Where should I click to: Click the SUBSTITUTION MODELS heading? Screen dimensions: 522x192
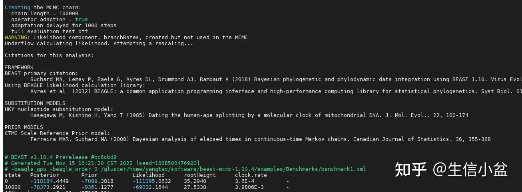pyautogui.click(x=35, y=103)
